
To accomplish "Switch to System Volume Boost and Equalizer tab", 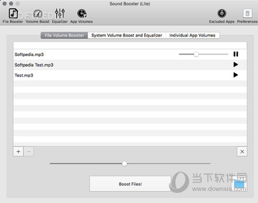I will click(127, 35).
